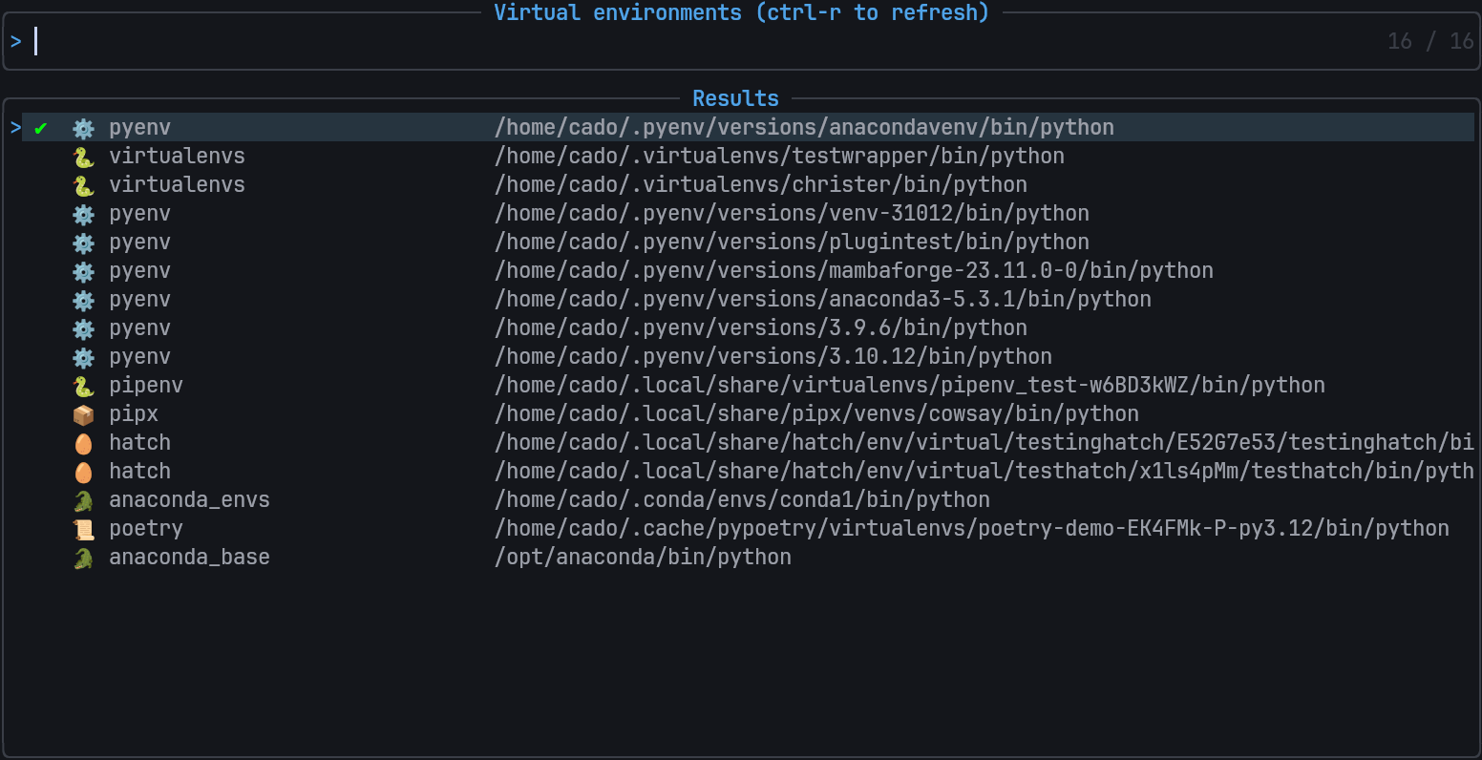Click the hatch label on the testinghatch row
The height and width of the screenshot is (760, 1482).
click(x=140, y=443)
